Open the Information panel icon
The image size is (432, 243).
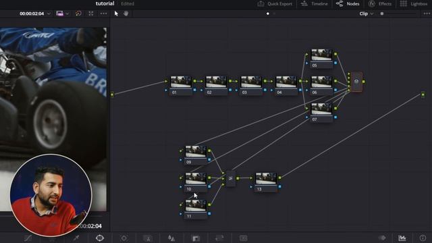(423, 238)
